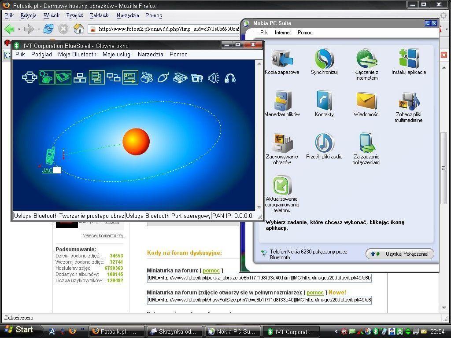451x338 pixels.
Task: Expand the Back button history dropdown arrow
Action: point(19,29)
